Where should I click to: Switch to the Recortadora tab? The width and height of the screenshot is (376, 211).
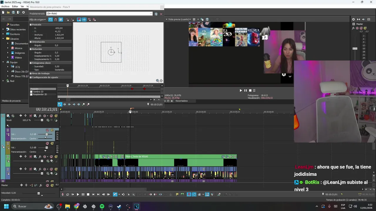tap(181, 101)
